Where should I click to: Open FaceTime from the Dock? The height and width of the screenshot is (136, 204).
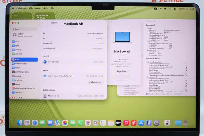73,123
